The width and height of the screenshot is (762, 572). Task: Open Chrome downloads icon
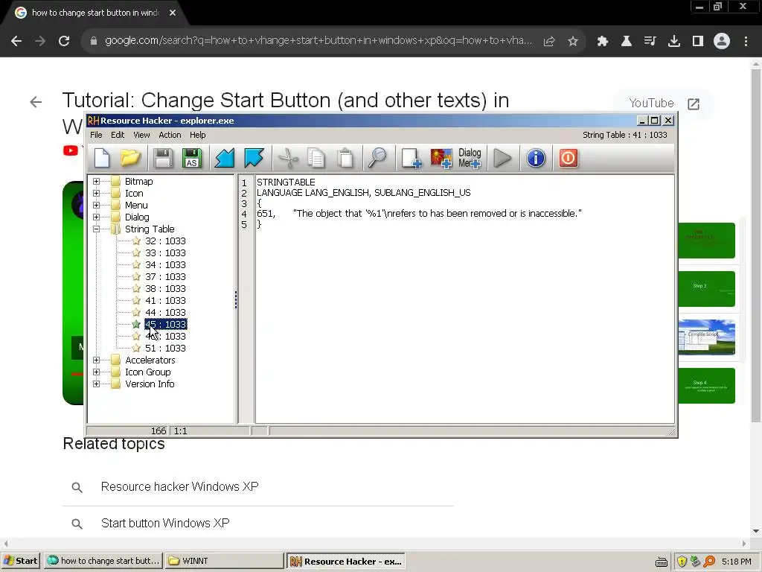point(674,42)
